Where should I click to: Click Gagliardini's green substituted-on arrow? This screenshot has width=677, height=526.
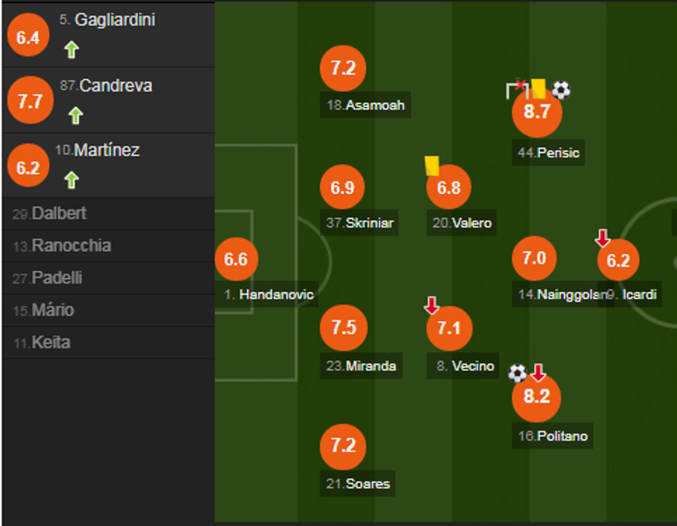[71, 50]
